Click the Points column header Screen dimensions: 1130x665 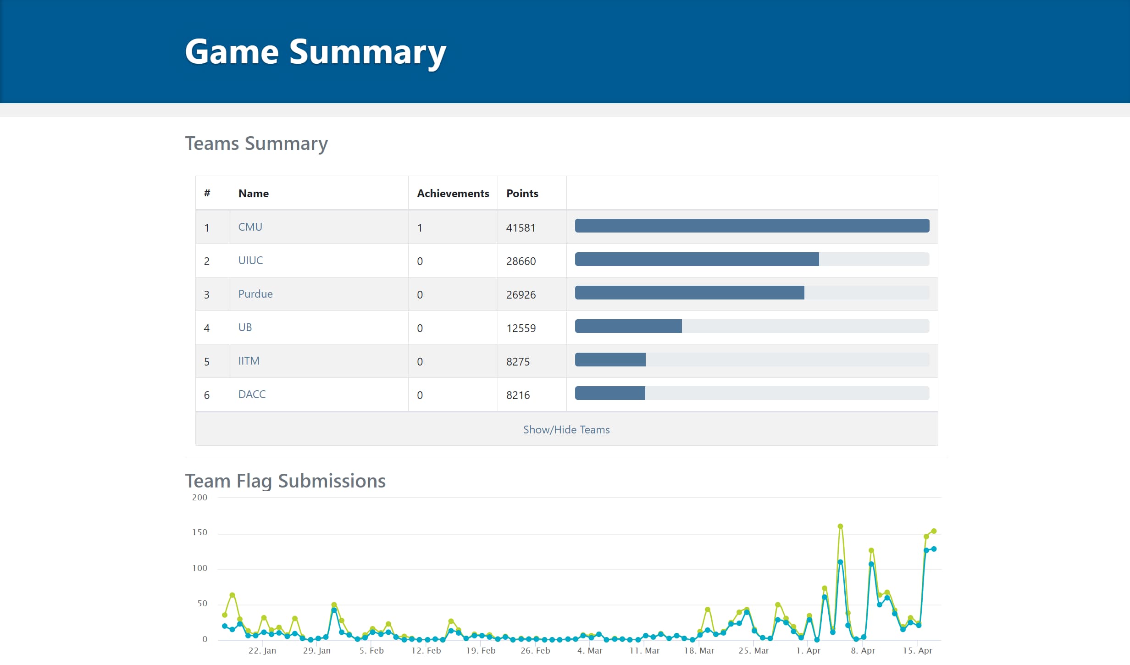(x=522, y=194)
